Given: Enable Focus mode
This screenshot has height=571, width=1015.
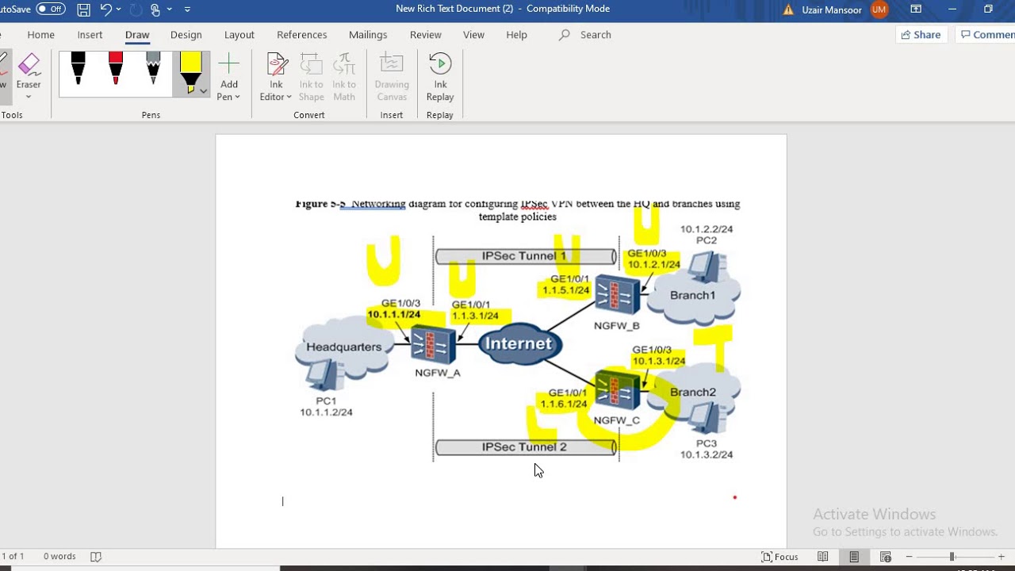Looking at the screenshot, I should pos(779,557).
